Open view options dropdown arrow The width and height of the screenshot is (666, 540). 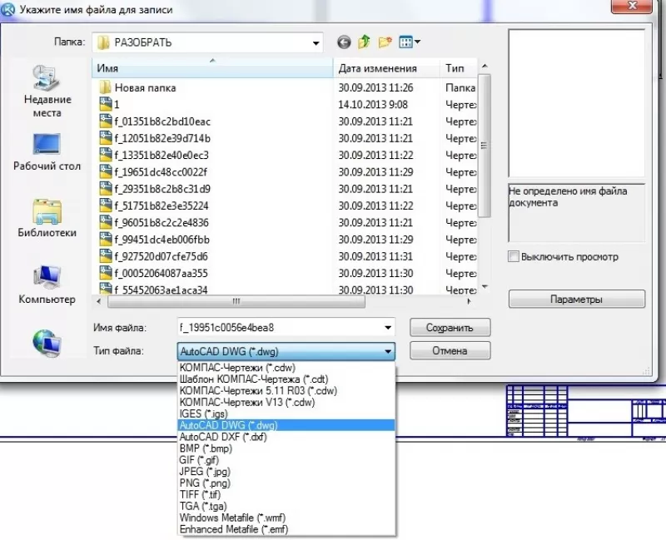(417, 42)
